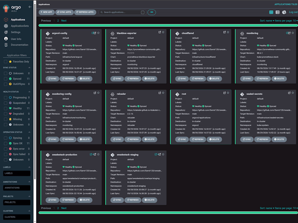This screenshot has width=298, height=223.
Task: Collapse the Operation Status section
Action: [29, 132]
